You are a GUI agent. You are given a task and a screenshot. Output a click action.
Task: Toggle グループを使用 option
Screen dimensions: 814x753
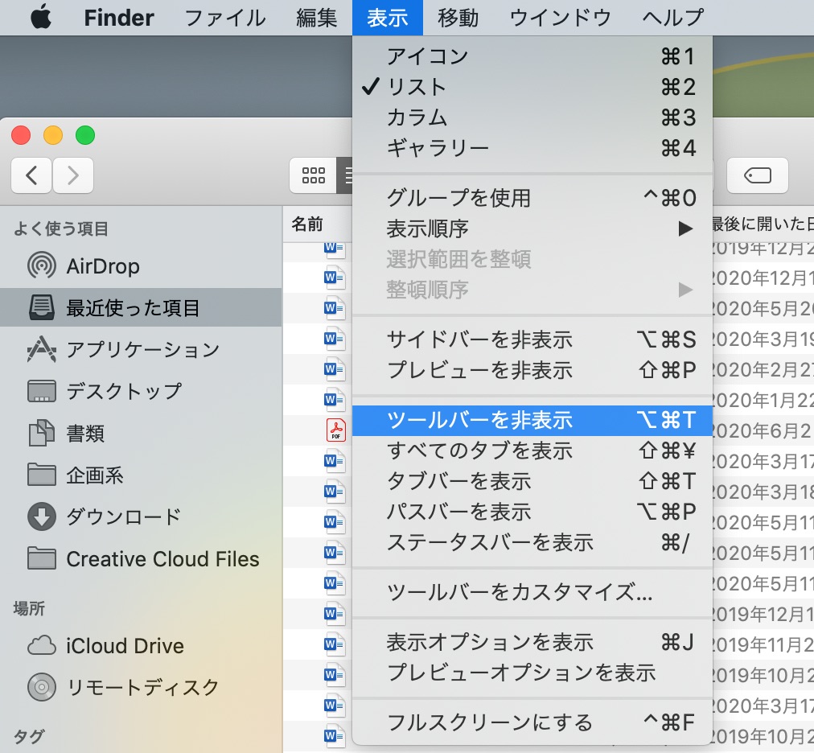[x=532, y=198]
